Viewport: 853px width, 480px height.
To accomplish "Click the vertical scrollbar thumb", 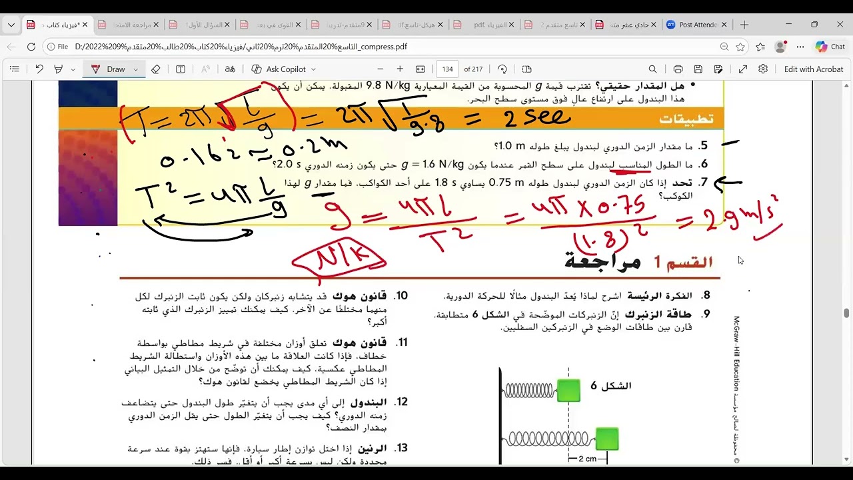I will [x=846, y=313].
